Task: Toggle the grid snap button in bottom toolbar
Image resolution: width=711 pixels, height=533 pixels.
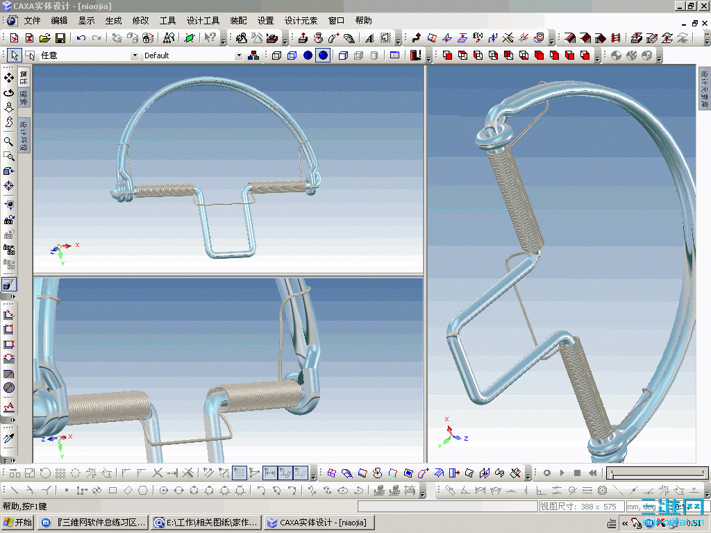Action: pyautogui.click(x=240, y=473)
